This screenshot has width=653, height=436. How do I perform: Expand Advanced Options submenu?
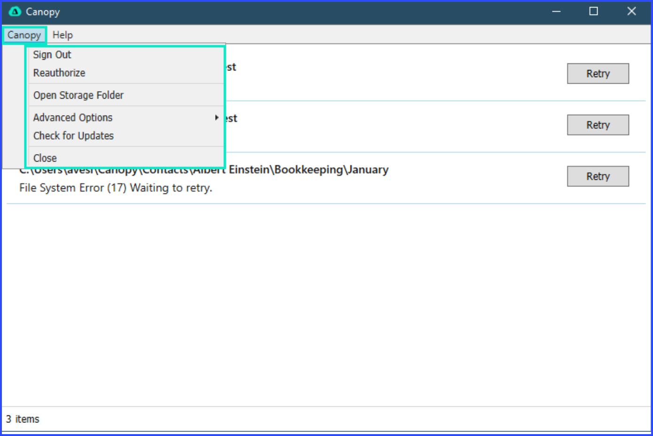point(125,117)
